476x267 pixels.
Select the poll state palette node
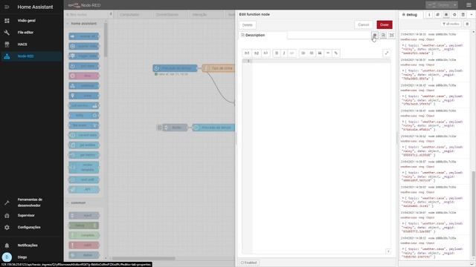(x=84, y=66)
